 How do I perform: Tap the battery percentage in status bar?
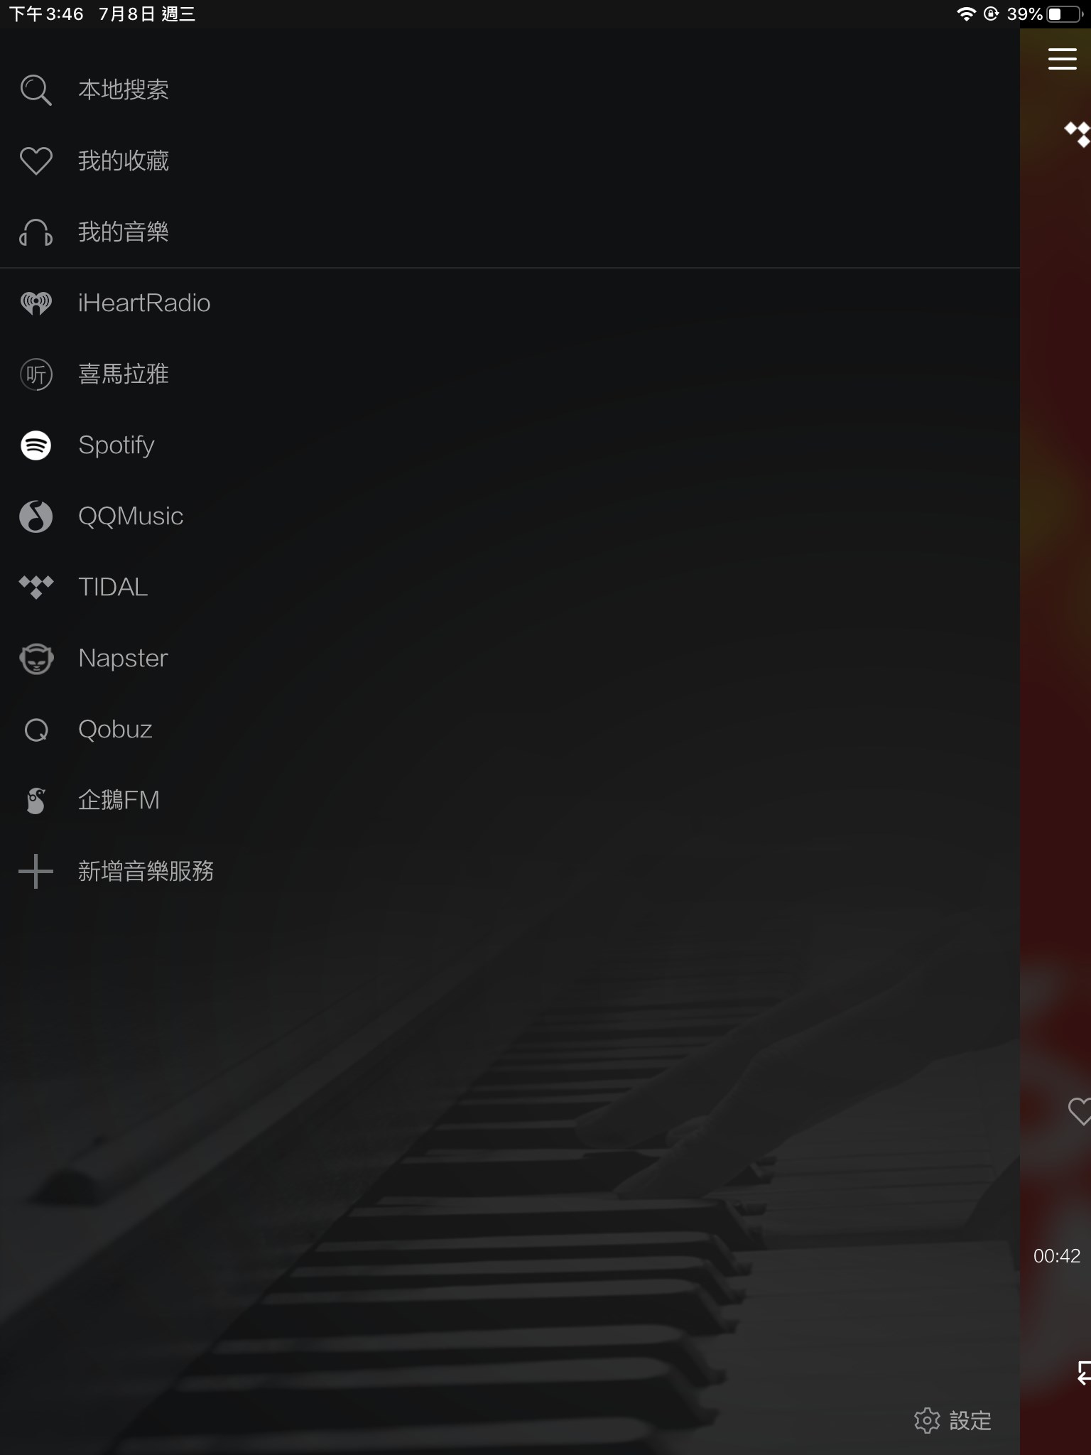coord(1024,14)
